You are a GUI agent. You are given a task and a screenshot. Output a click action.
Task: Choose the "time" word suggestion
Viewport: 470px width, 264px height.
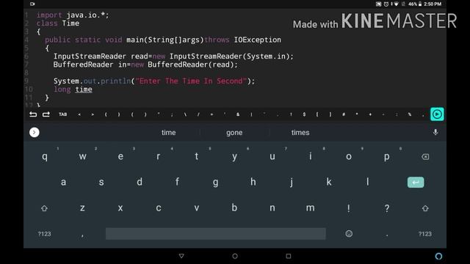tap(168, 133)
